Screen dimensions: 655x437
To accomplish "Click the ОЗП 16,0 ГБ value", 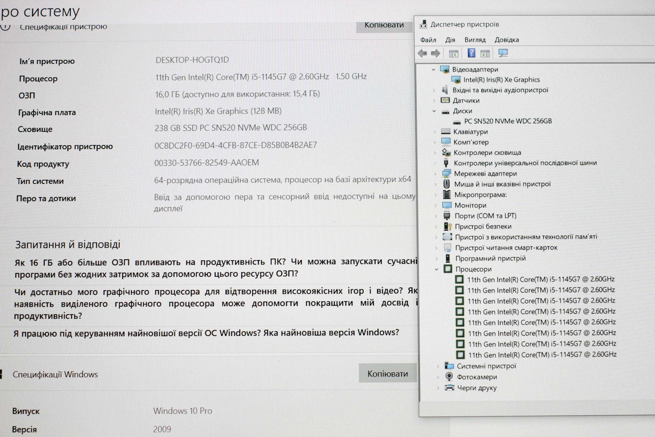I will click(x=237, y=94).
